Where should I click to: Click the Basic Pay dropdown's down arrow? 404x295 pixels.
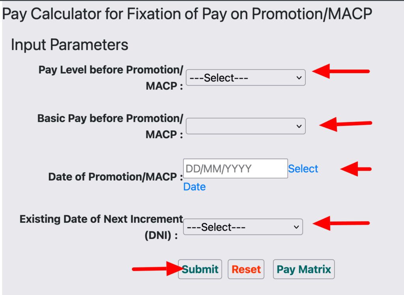[x=299, y=126]
